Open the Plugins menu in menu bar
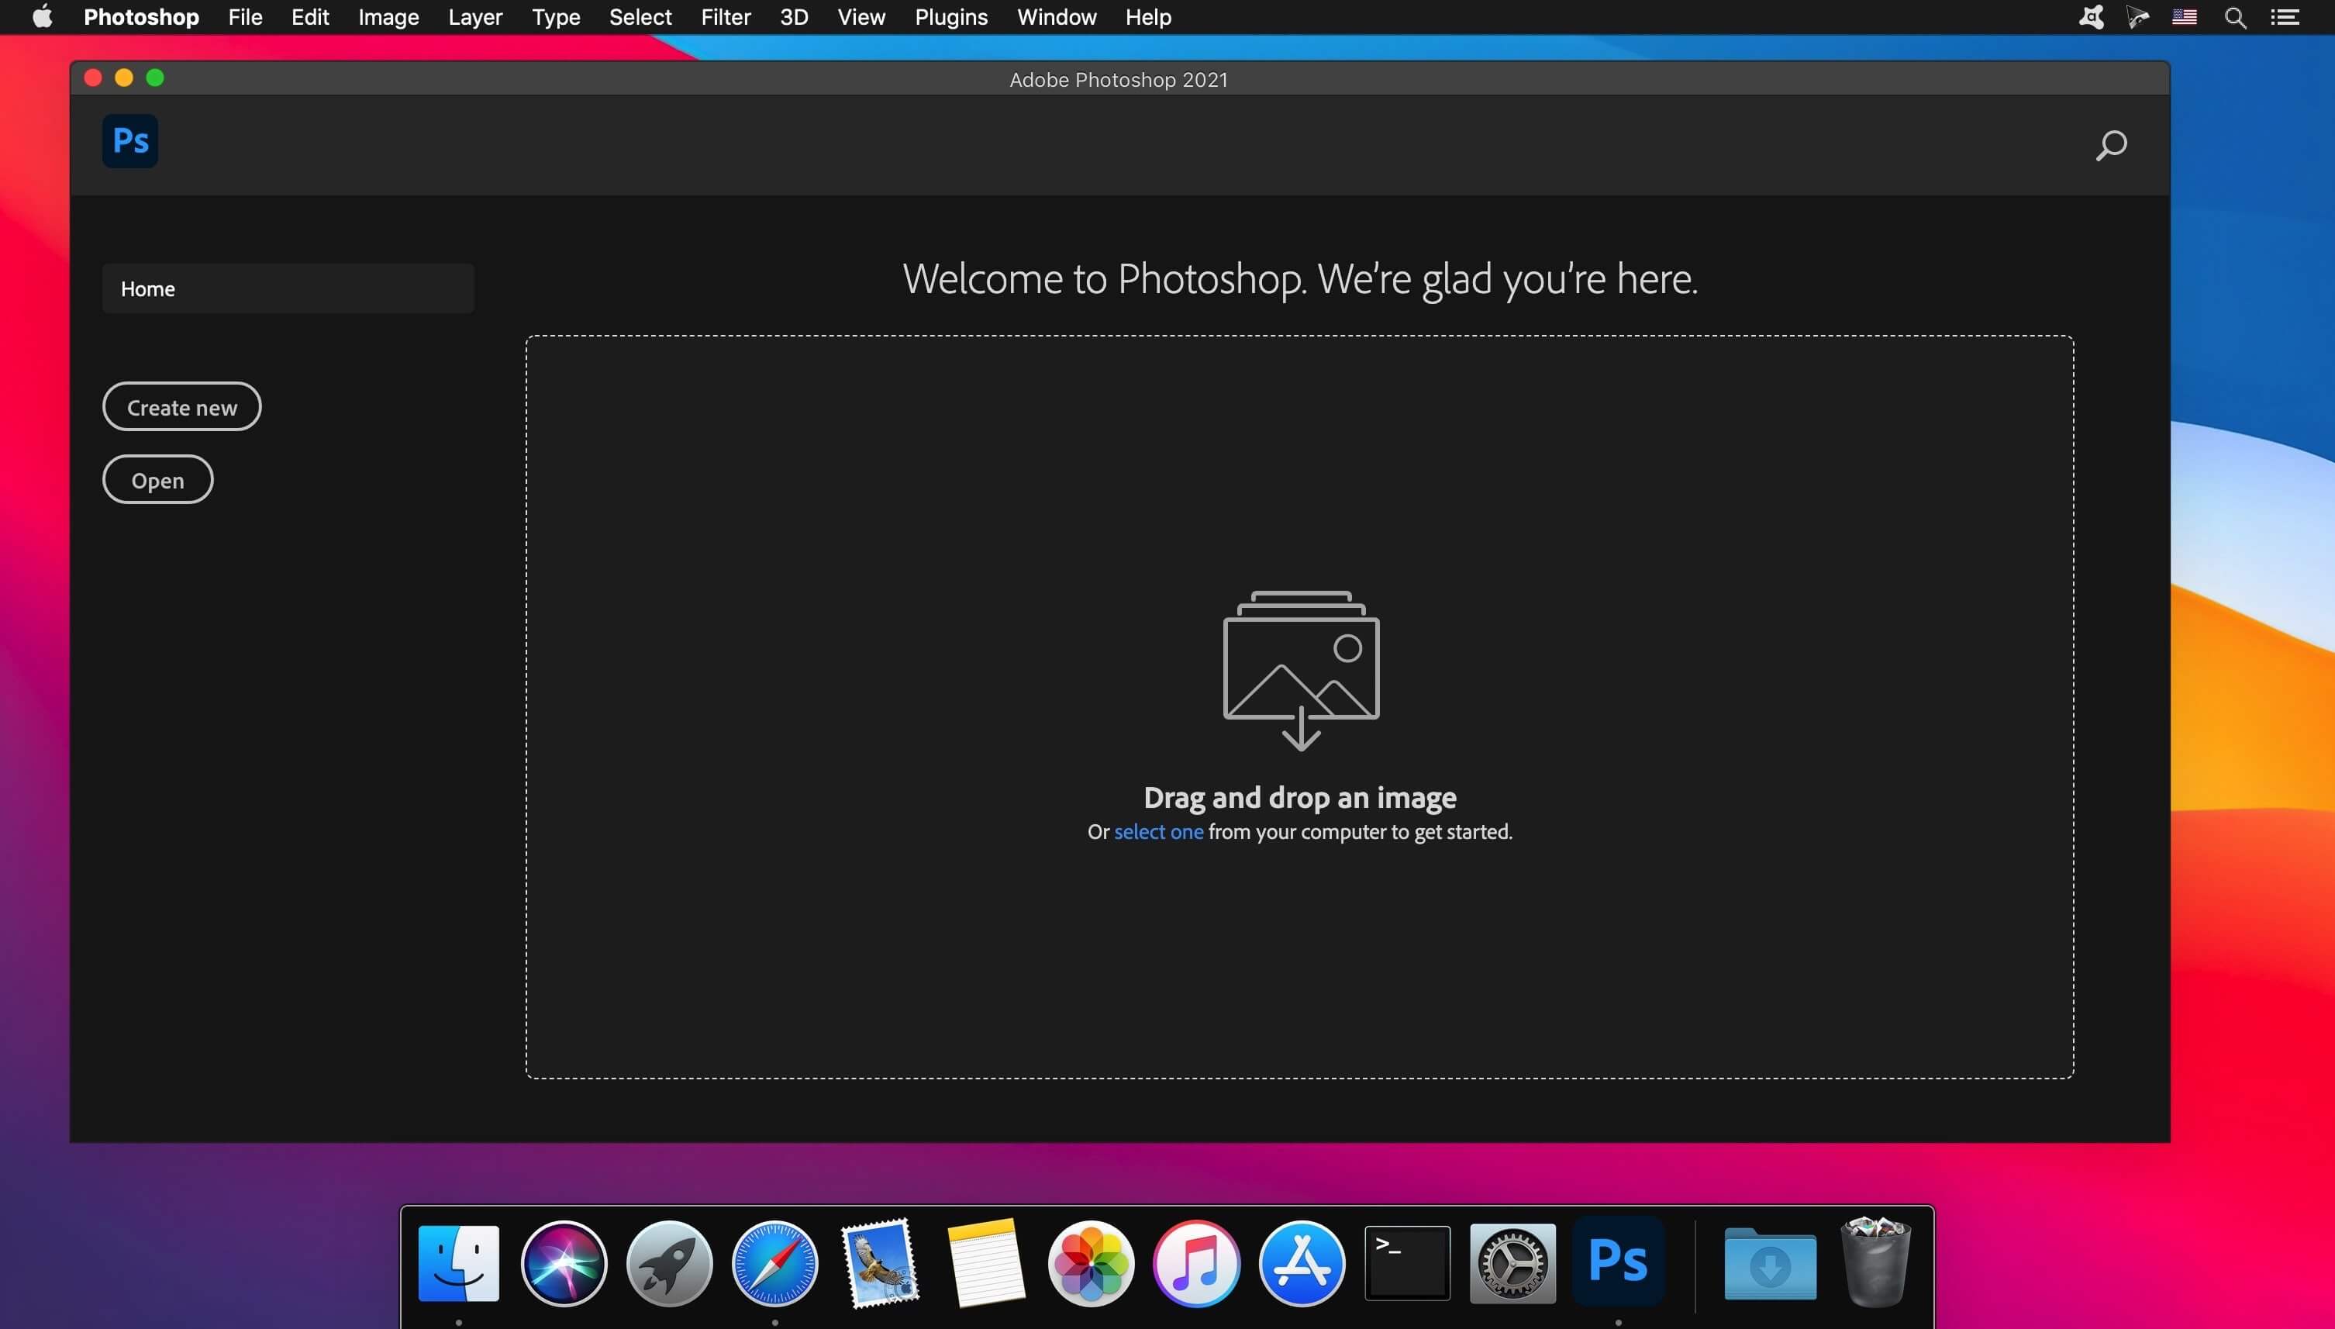Image resolution: width=2335 pixels, height=1329 pixels. [950, 16]
